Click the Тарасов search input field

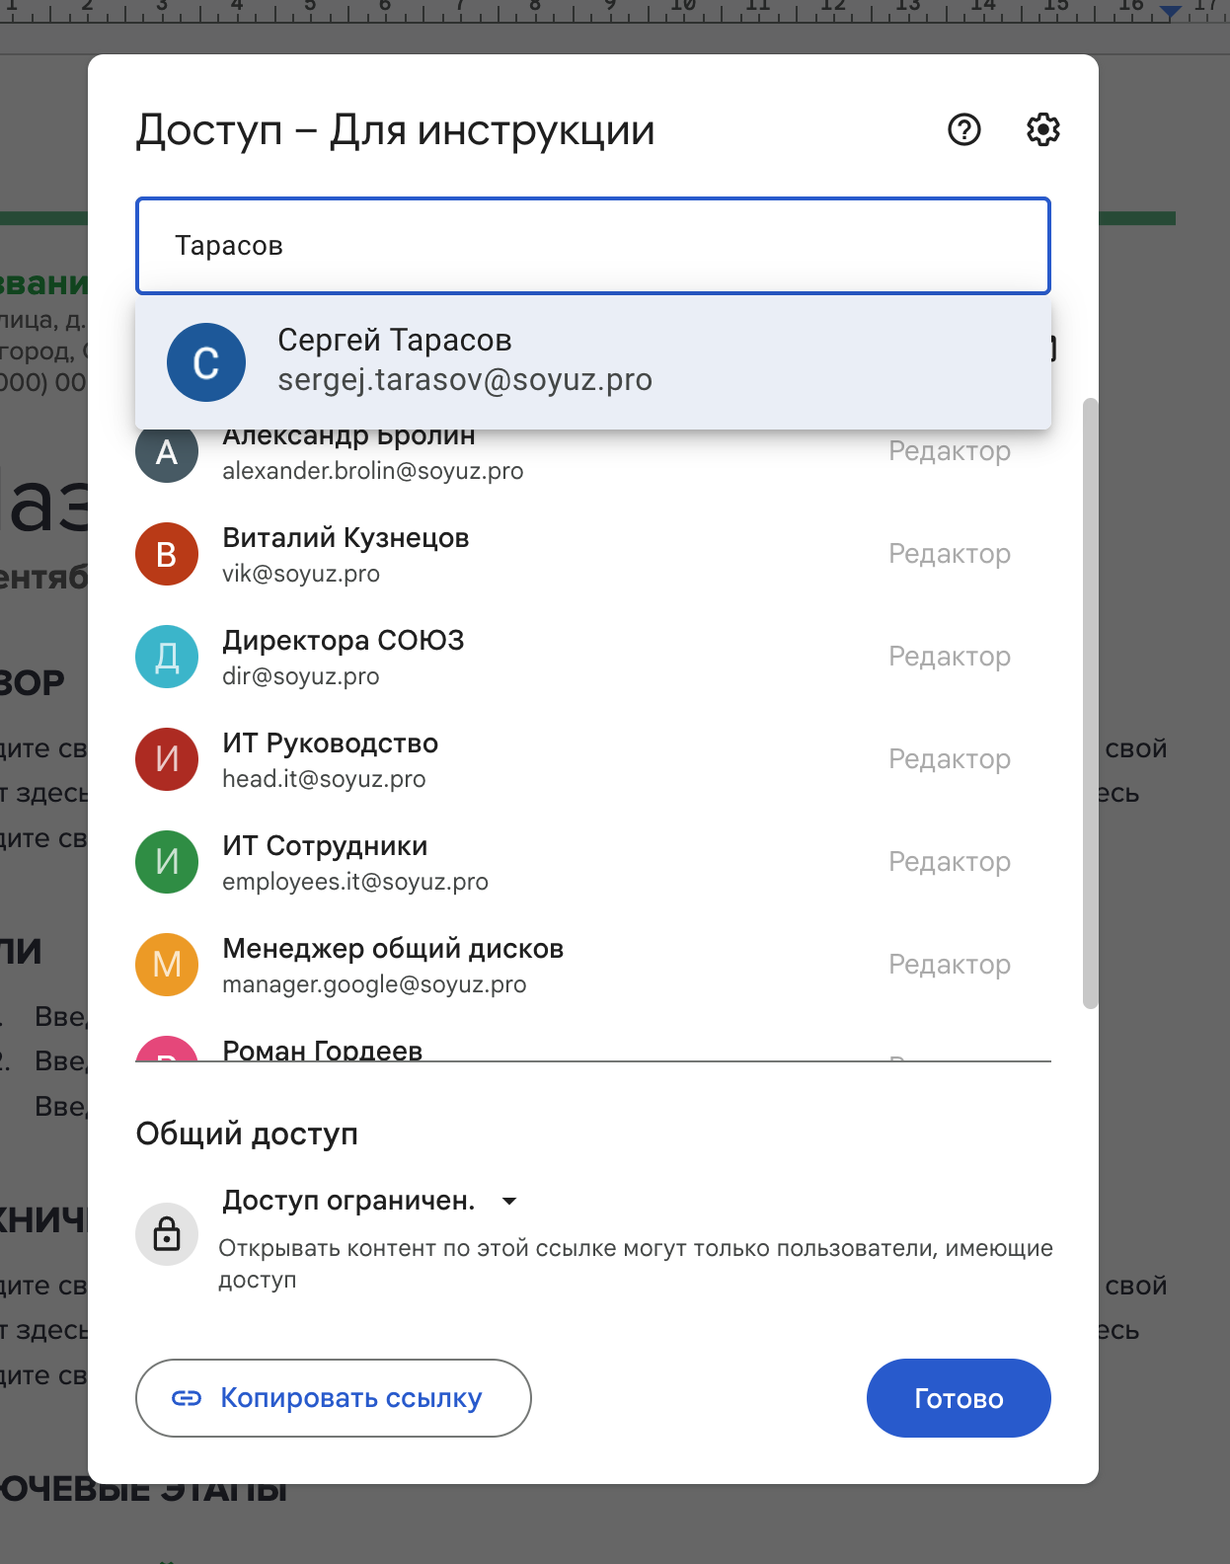(593, 246)
